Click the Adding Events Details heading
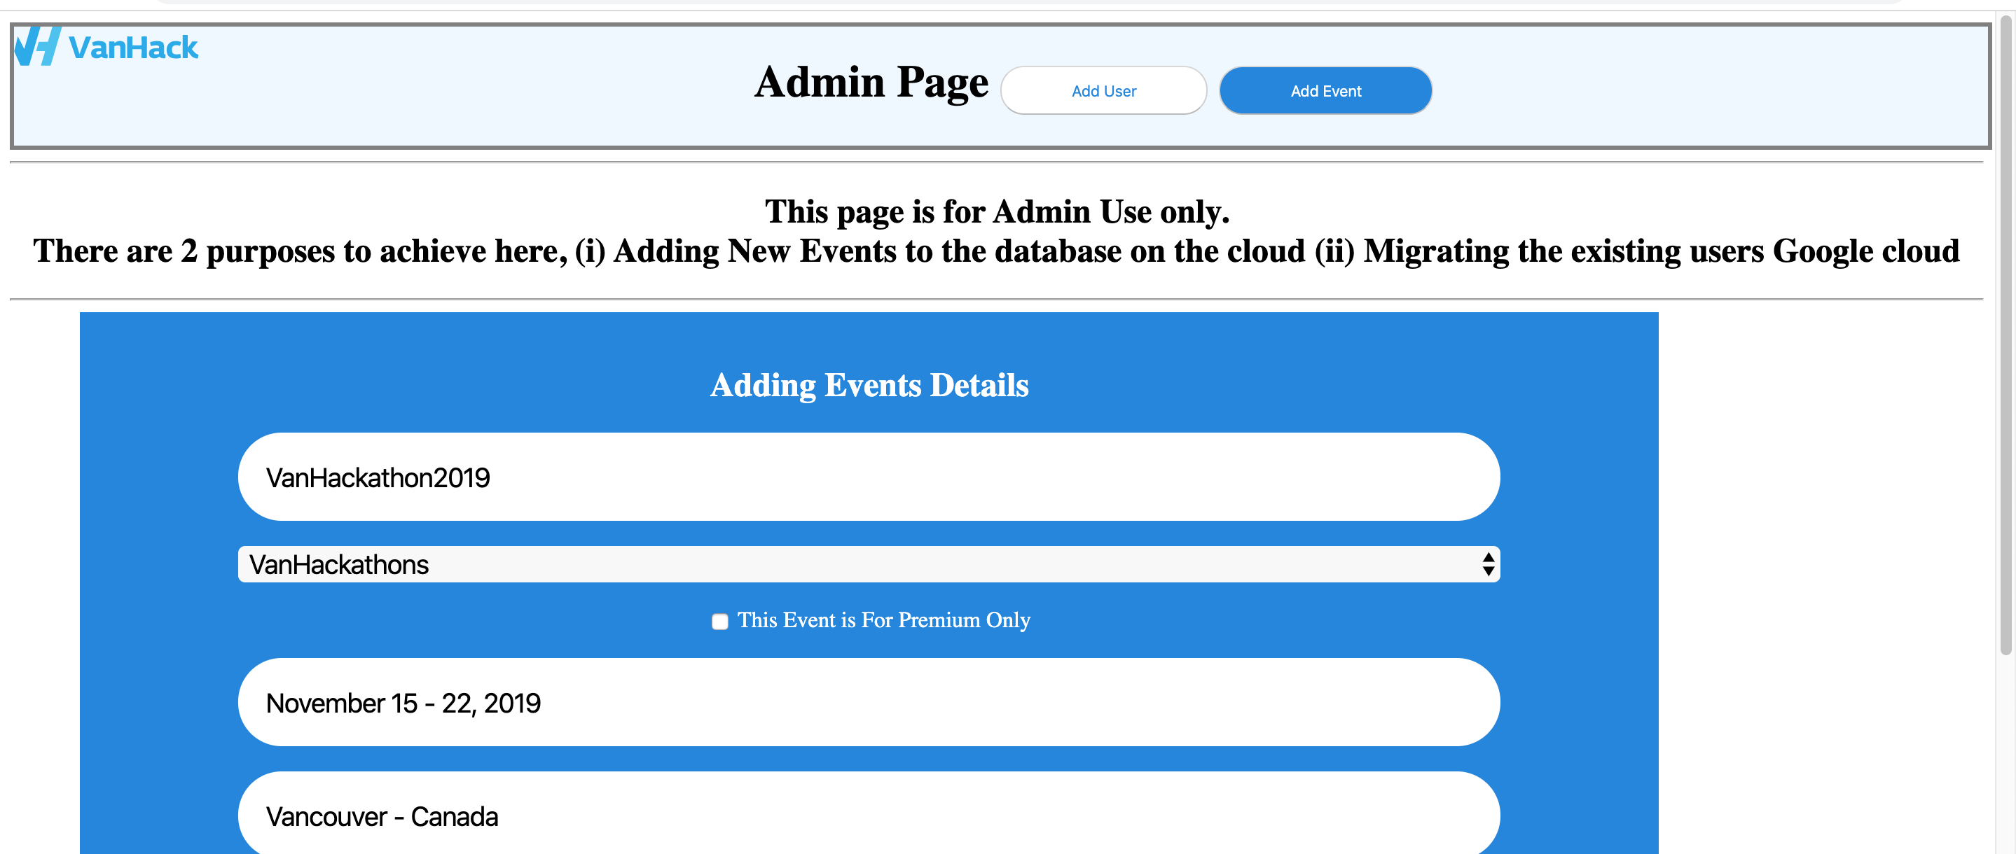Viewport: 2016px width, 854px height. [869, 385]
